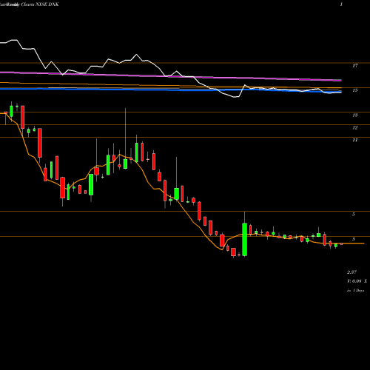Click the volume readout 'V: 0.08'
Viewport: 370px width, 370px height.
point(354,281)
